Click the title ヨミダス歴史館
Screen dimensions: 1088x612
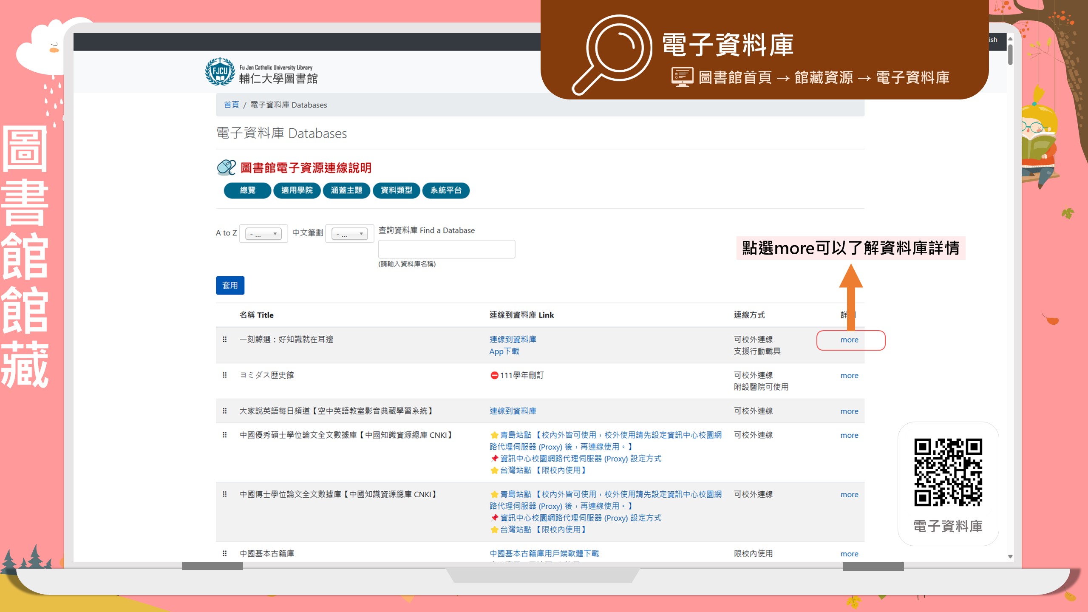[266, 375]
